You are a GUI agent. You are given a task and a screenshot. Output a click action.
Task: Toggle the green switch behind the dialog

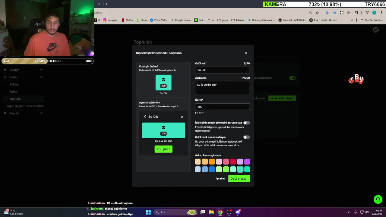pos(292,78)
